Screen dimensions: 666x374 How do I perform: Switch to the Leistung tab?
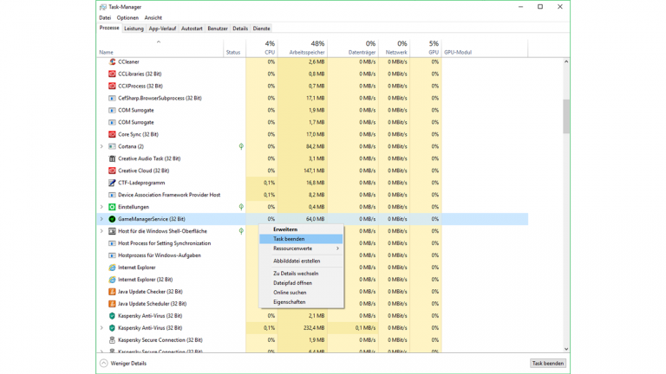134,29
